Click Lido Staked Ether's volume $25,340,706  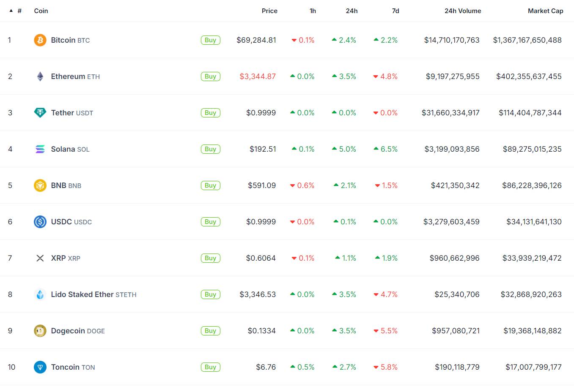(x=457, y=294)
